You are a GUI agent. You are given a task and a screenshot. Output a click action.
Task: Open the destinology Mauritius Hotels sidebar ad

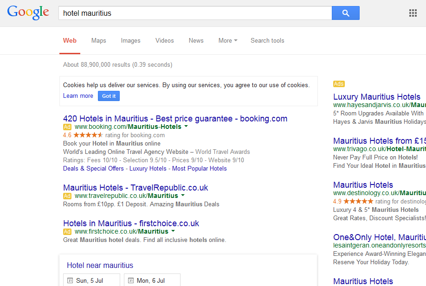click(x=363, y=185)
